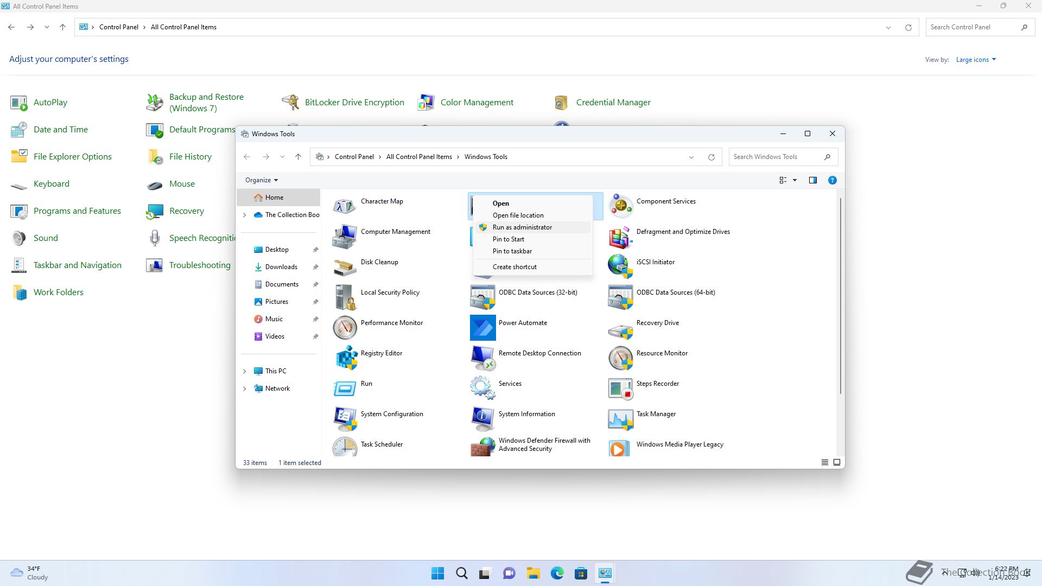Open the Character Map icon
This screenshot has height=586, width=1042.
345,206
